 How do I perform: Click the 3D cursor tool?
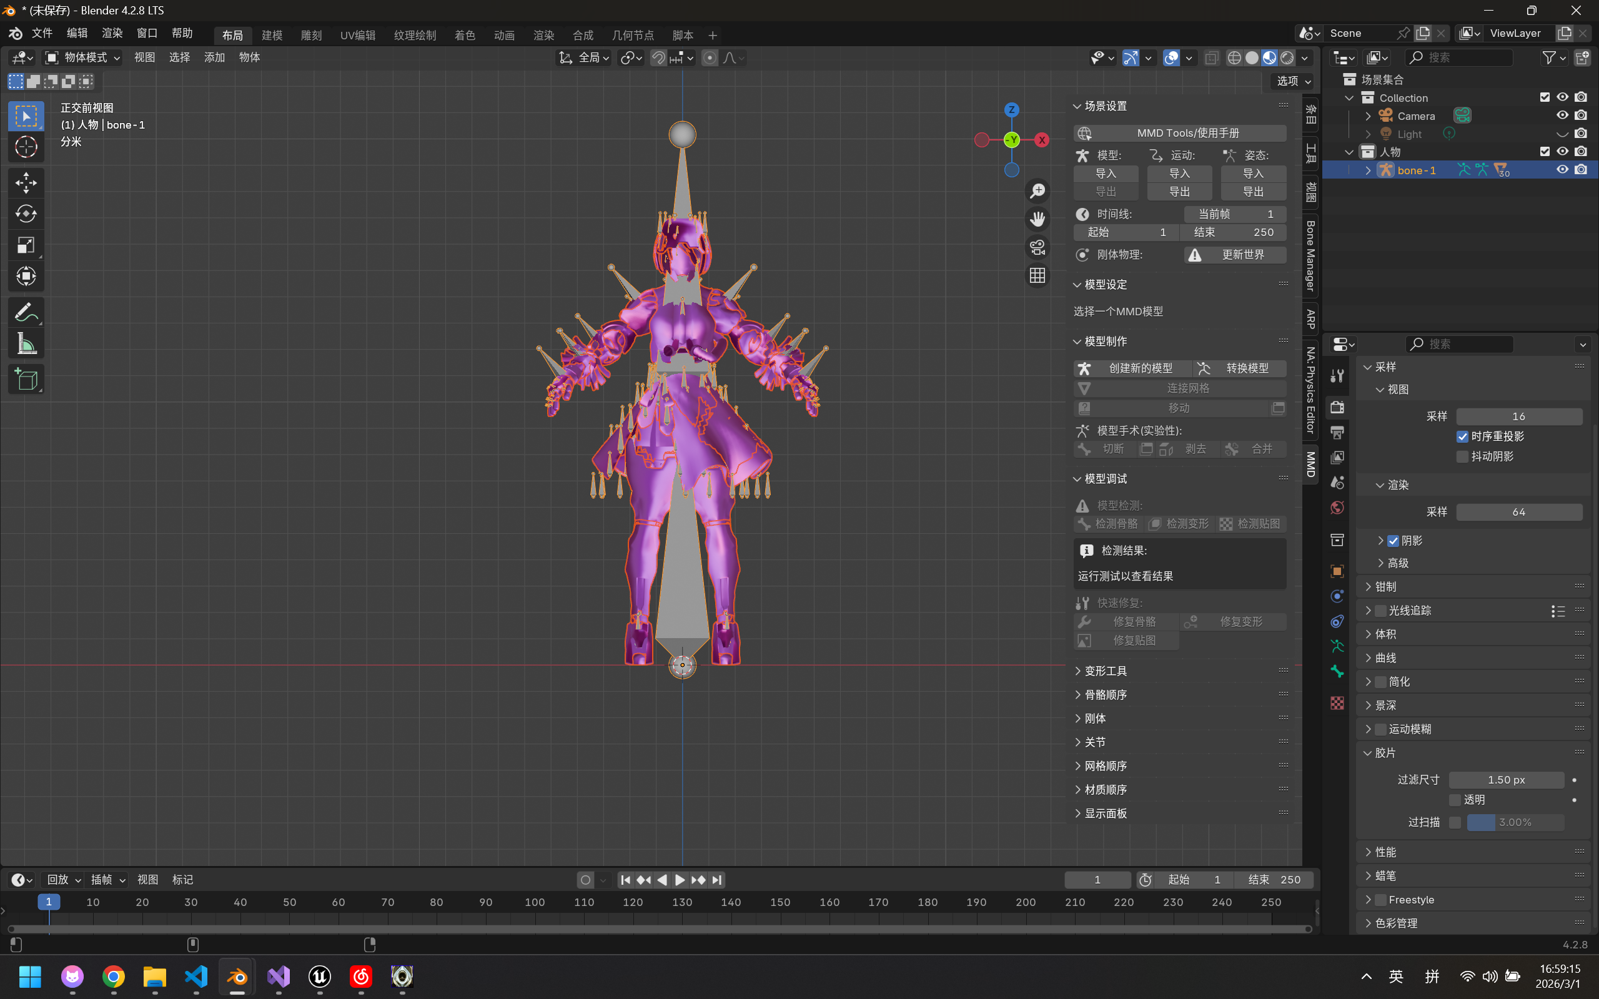point(26,147)
